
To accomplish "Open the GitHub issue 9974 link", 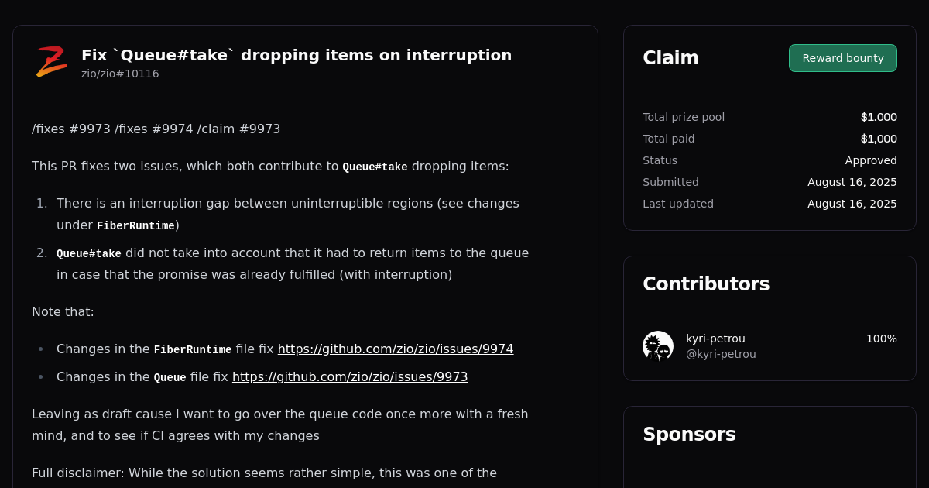I will (x=396, y=349).
